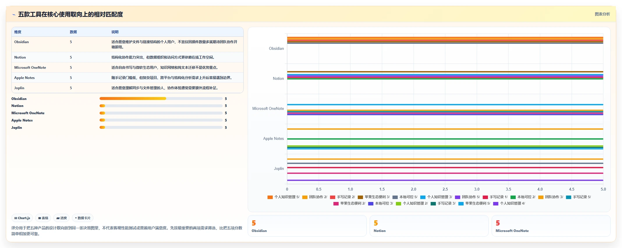Click the 2.5 tick on the chart x-axis
Viewport: 622px width, 248px height.
[x=445, y=189]
